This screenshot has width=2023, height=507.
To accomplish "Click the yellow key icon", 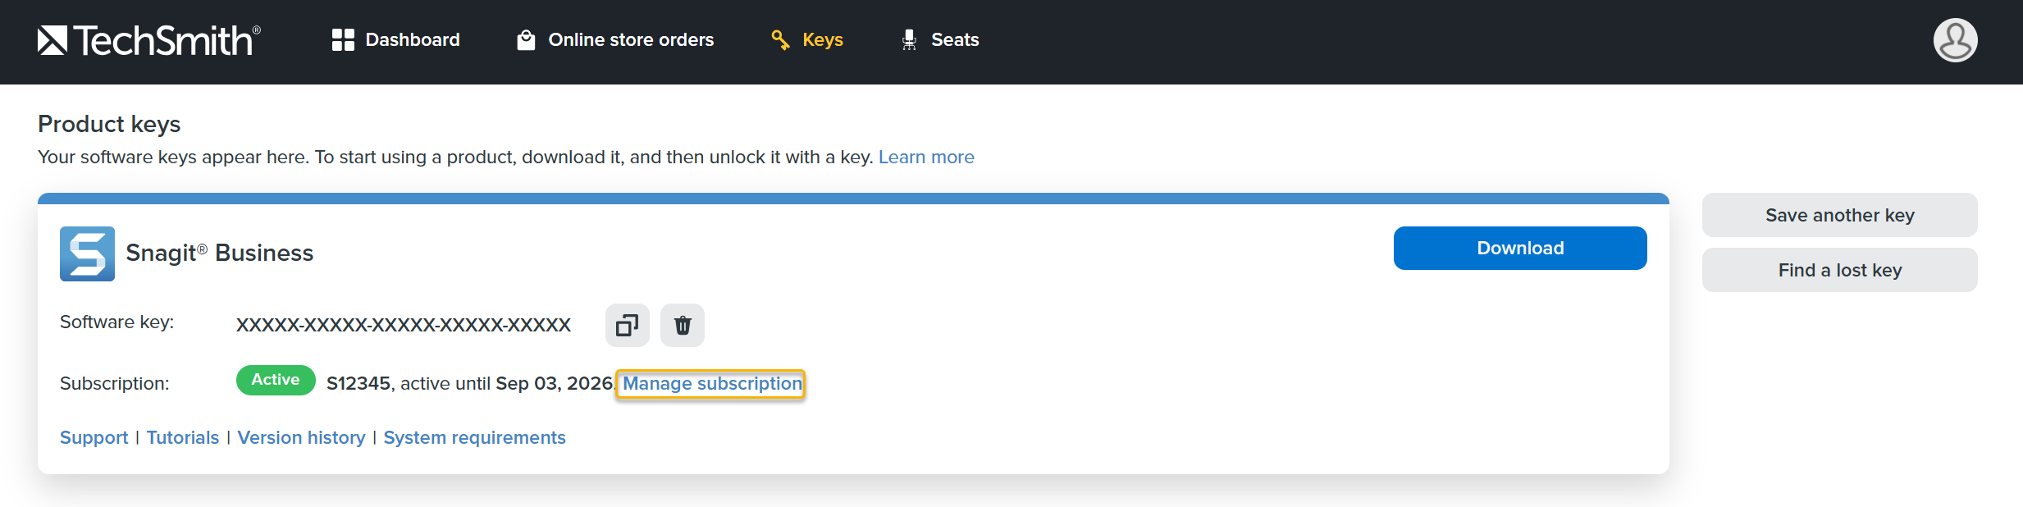I will [780, 40].
